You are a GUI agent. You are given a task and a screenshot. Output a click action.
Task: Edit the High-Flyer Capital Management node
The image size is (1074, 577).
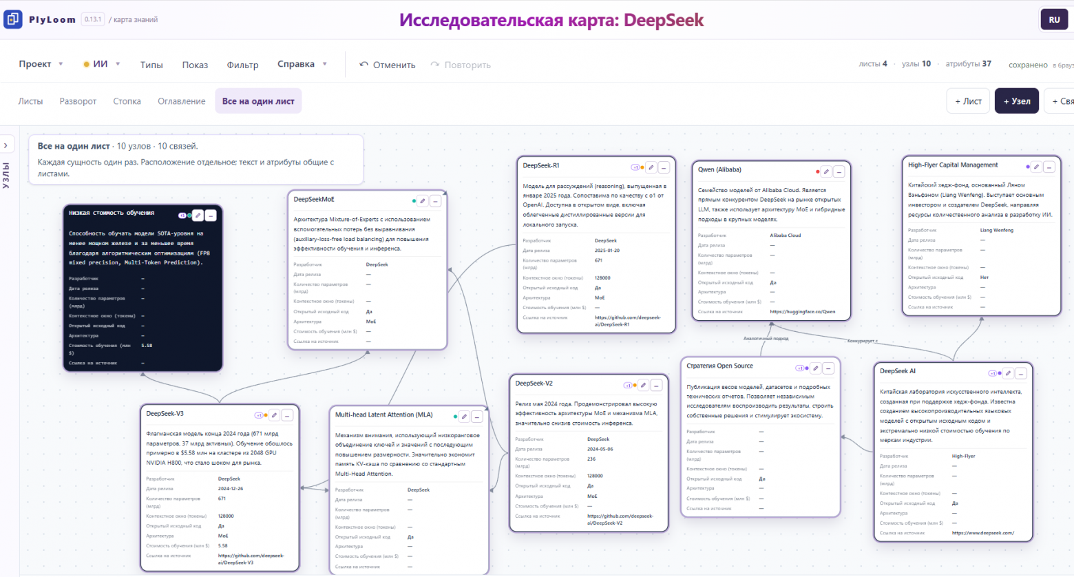[1036, 167]
